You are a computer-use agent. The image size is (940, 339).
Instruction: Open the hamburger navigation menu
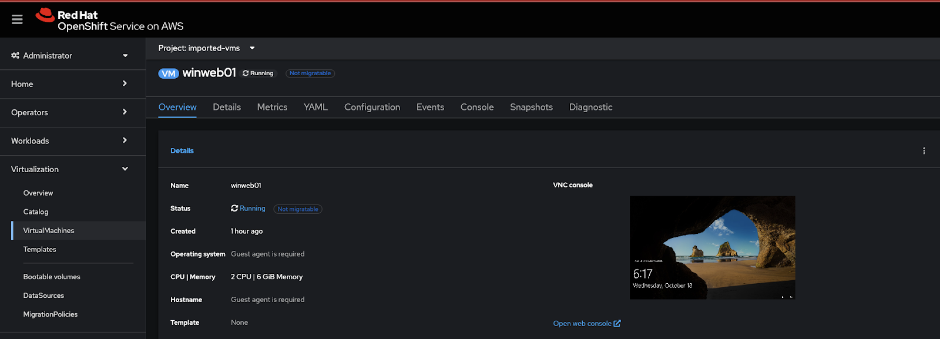(x=17, y=19)
